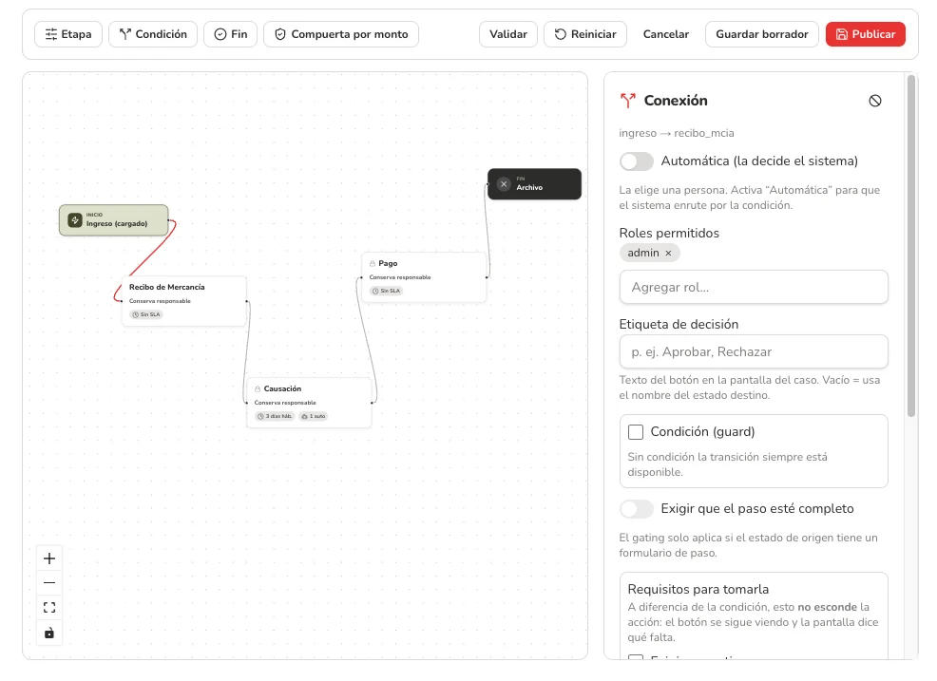Add Compuerta por monto node
Image resolution: width=937 pixels, height=681 pixels.
[341, 34]
